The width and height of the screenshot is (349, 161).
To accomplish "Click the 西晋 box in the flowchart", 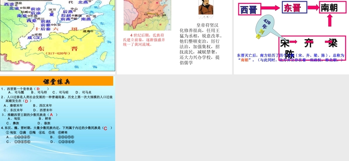I will (x=250, y=9).
